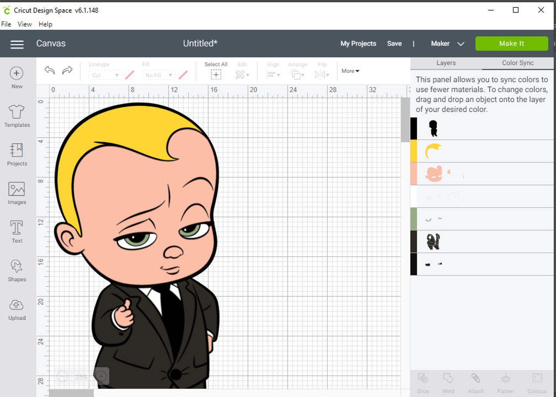Click the yellow color bar in Color Sync
Viewport: 556px width, 397px height.
(413, 151)
